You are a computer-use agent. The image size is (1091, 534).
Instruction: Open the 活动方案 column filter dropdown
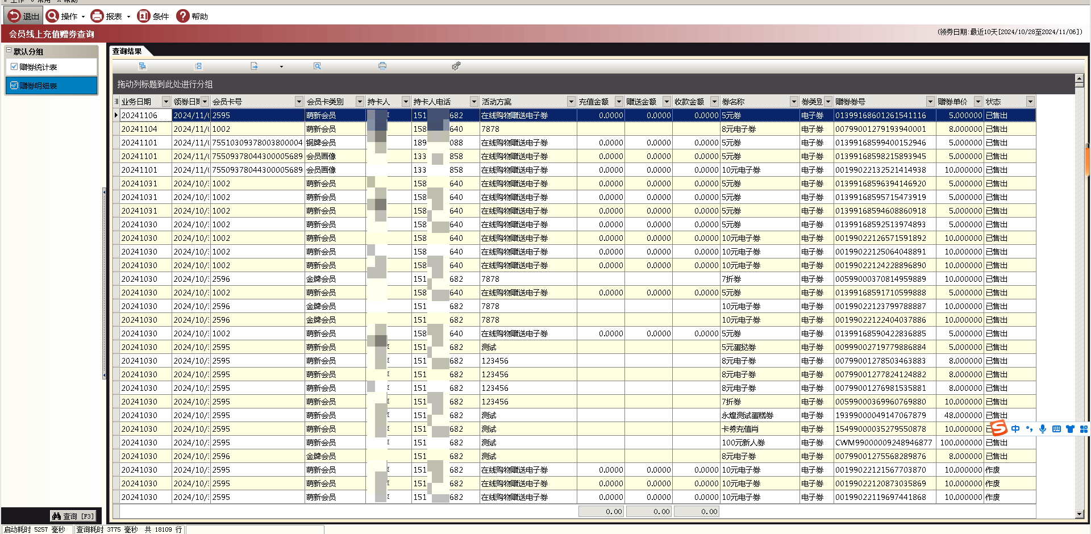[571, 102]
